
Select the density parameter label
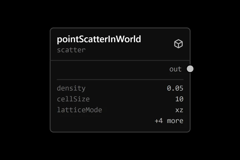(x=71, y=88)
